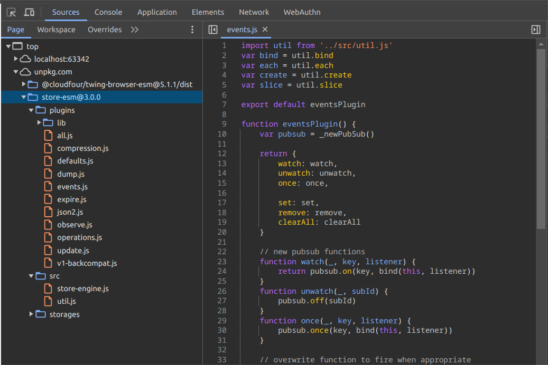548x365 pixels.
Task: Click the three-dot menu in navigator pane
Action: tap(192, 30)
